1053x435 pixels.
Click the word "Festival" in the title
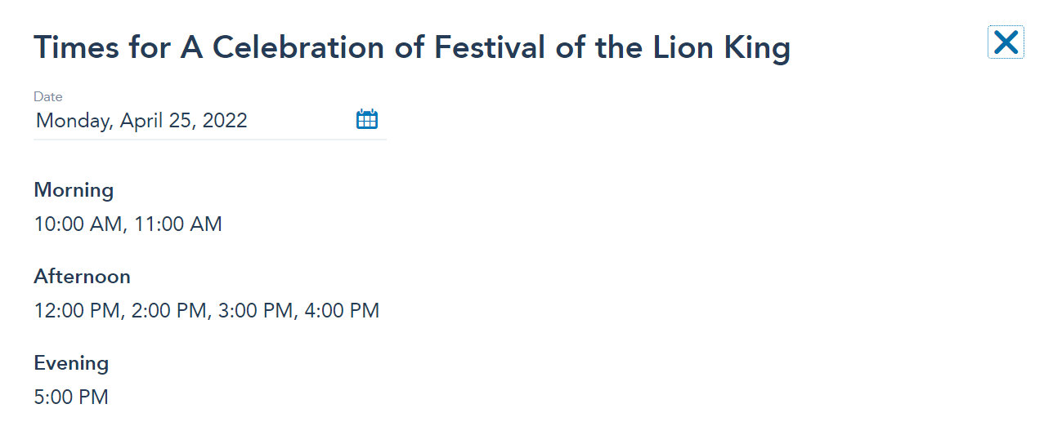489,48
